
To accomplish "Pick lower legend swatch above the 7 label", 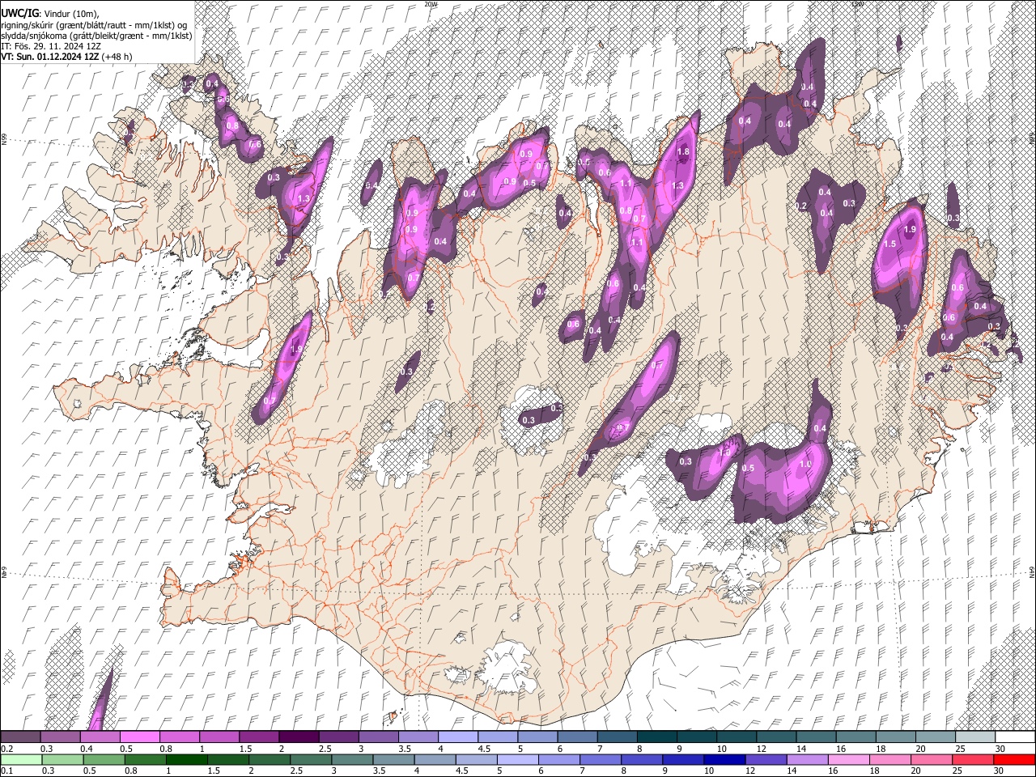I will click(600, 759).
